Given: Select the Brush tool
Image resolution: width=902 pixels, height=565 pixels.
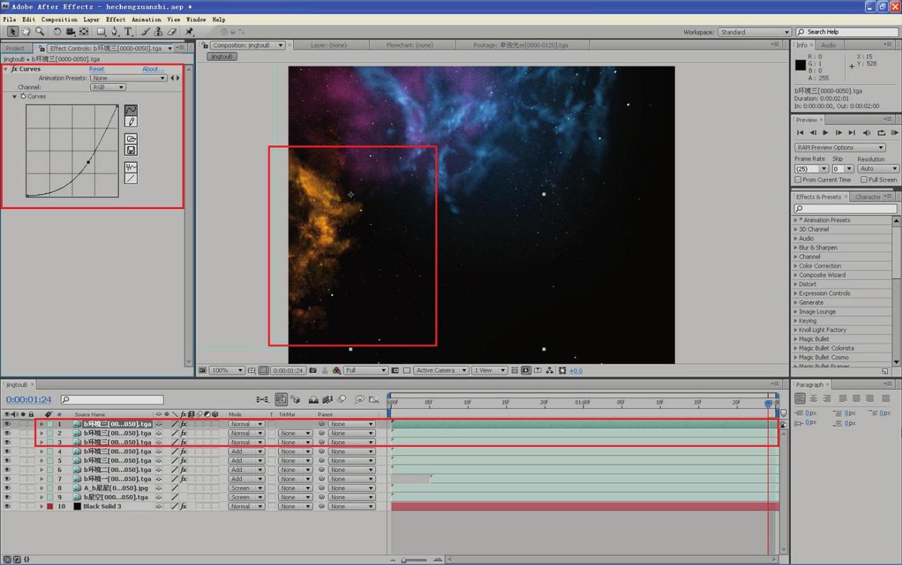Looking at the screenshot, I should (x=146, y=31).
